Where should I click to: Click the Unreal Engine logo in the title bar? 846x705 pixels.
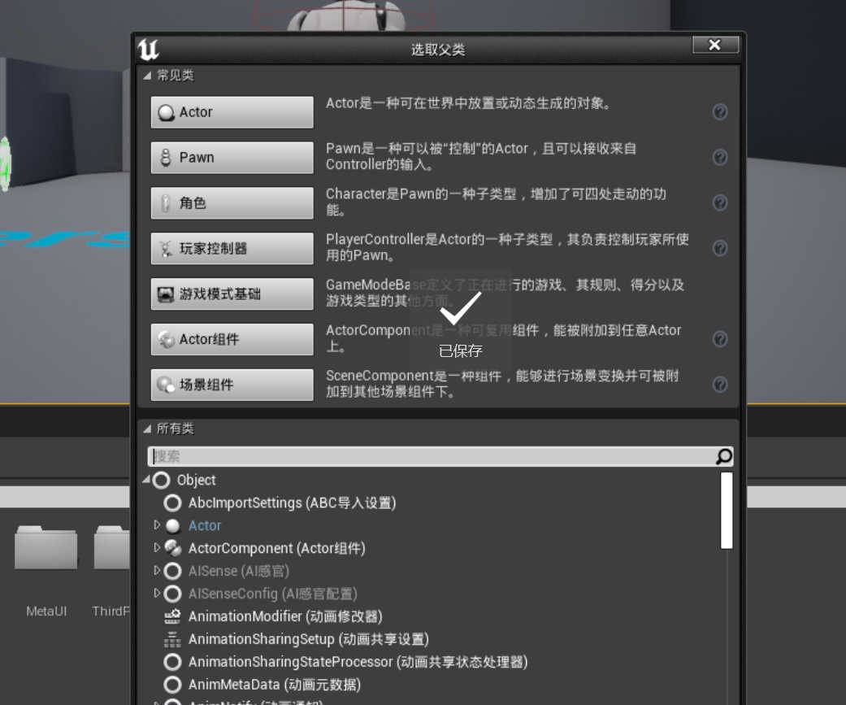[149, 50]
